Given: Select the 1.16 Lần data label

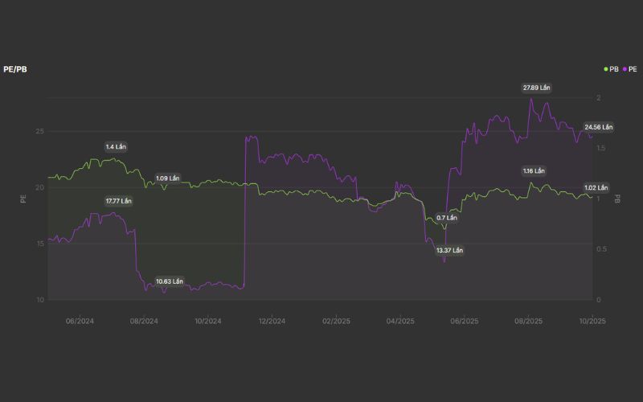Looking at the screenshot, I should tap(534, 171).
